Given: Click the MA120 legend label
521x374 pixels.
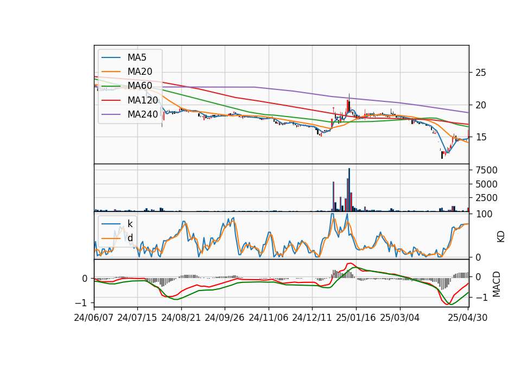Looking at the screenshot, I should (143, 100).
